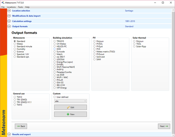Select the PHLuft format

pyautogui.click(x=55, y=80)
